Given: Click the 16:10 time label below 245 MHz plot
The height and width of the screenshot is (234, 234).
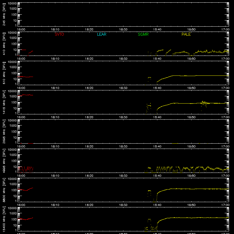Looking at the screenshot, I should 55,30.
